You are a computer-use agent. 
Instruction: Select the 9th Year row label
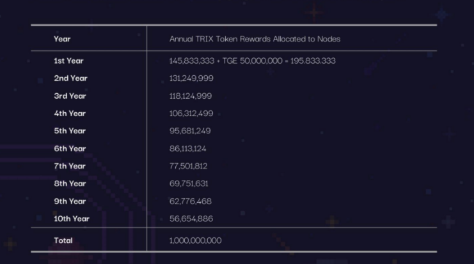click(x=70, y=201)
